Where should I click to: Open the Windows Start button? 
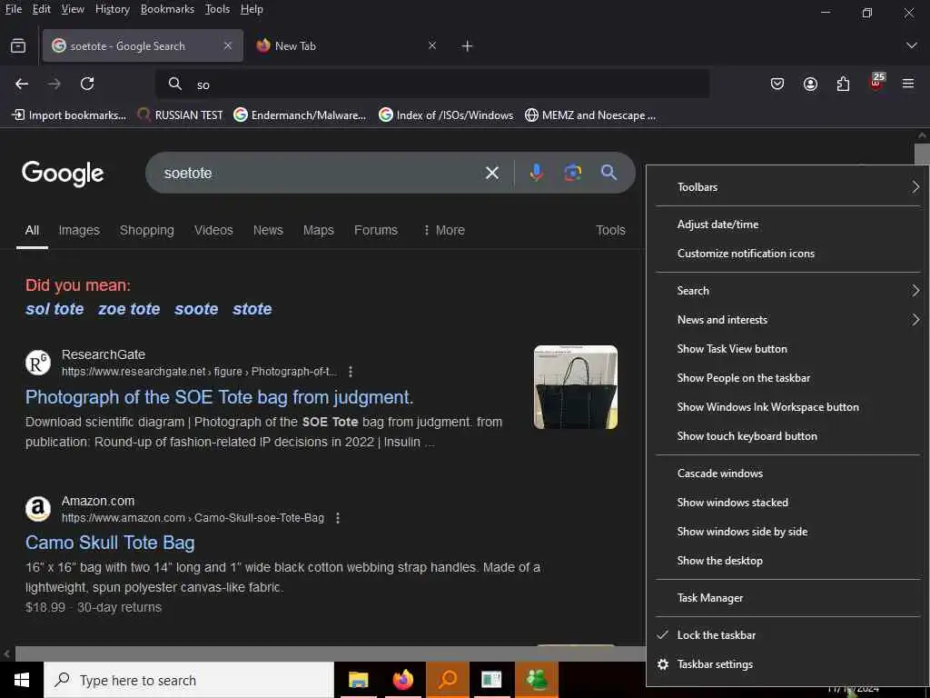(x=22, y=680)
